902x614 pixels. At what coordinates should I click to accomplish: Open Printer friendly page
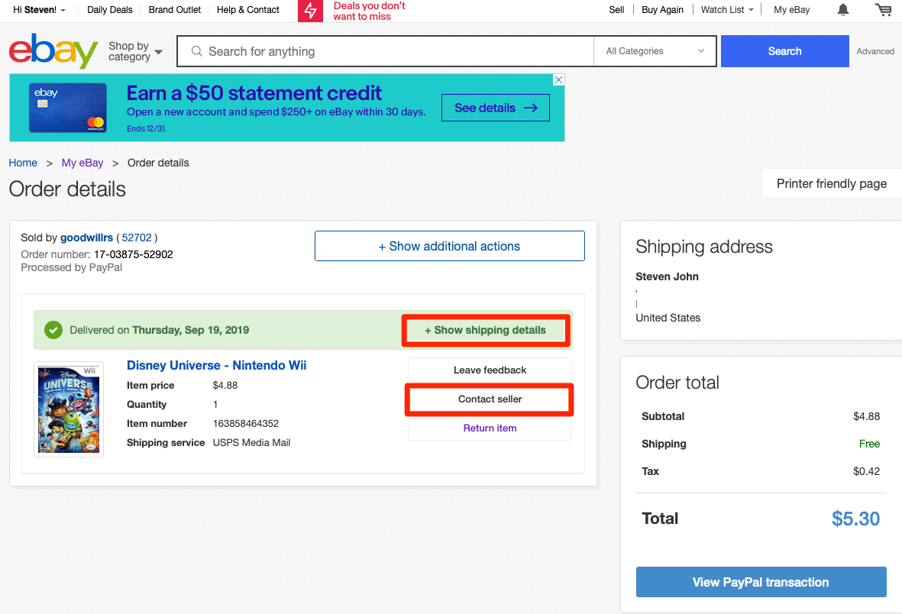[831, 183]
